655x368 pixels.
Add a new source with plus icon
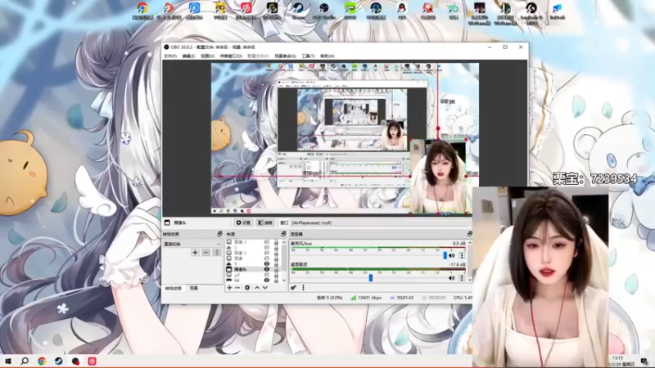tap(229, 288)
